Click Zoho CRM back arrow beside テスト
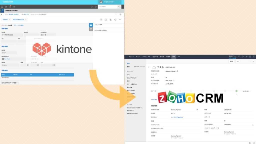 point(149,67)
